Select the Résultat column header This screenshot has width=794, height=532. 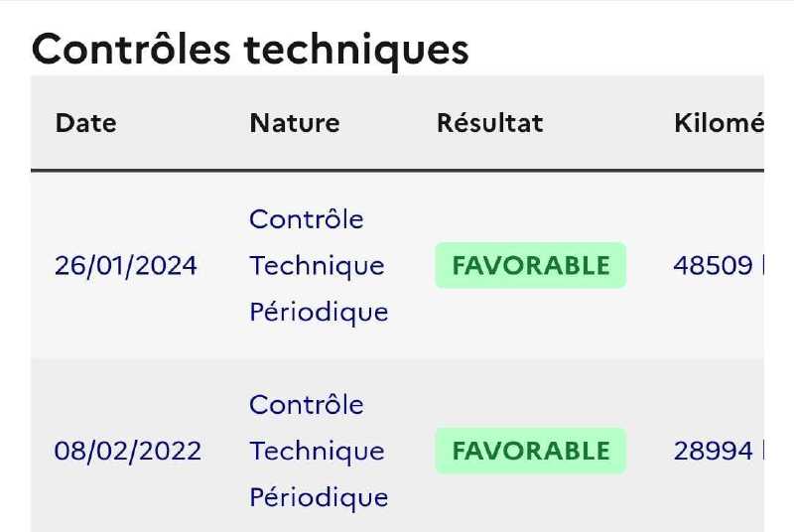point(489,123)
